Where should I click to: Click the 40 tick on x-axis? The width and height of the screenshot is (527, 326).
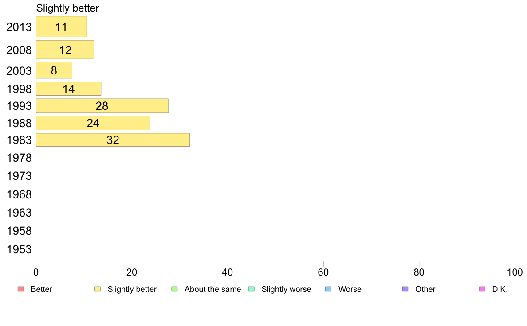(x=228, y=272)
